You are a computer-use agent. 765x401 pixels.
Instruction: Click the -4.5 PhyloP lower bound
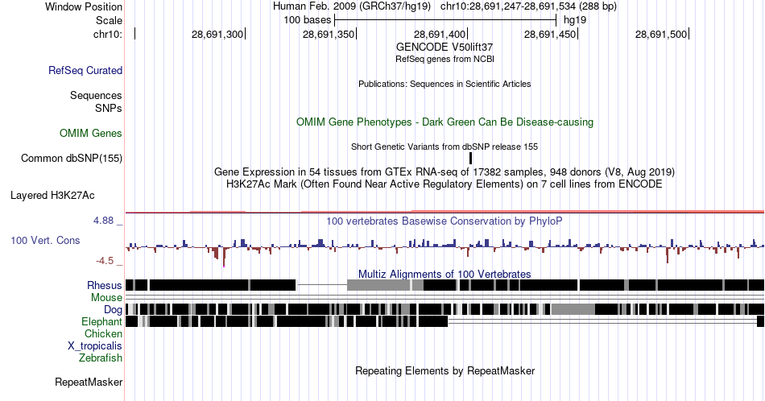105,261
